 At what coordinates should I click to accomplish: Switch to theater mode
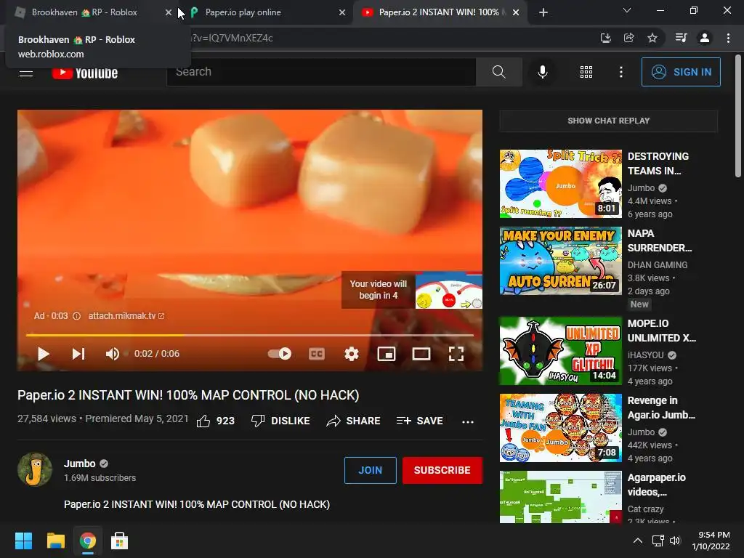[421, 354]
